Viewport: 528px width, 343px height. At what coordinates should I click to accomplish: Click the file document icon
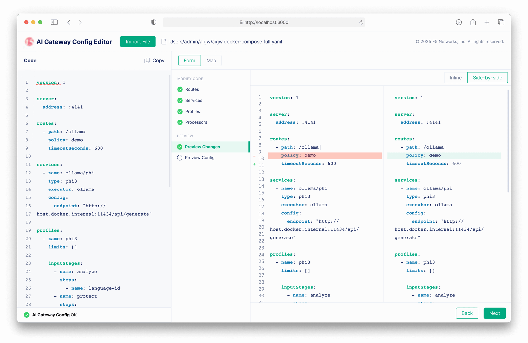click(x=164, y=42)
